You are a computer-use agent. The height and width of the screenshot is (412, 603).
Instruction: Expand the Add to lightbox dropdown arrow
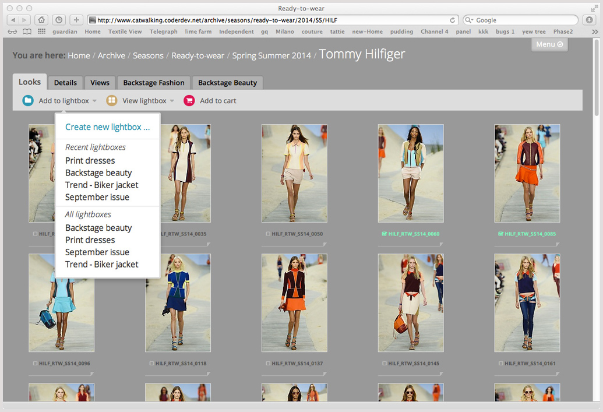pos(94,101)
